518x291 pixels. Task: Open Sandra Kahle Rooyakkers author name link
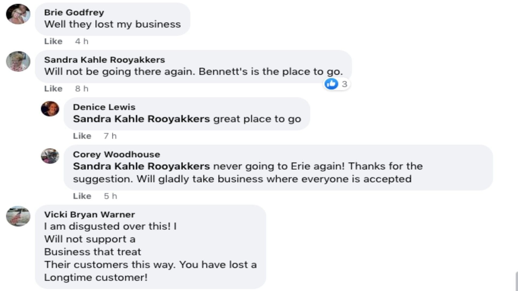pyautogui.click(x=104, y=60)
